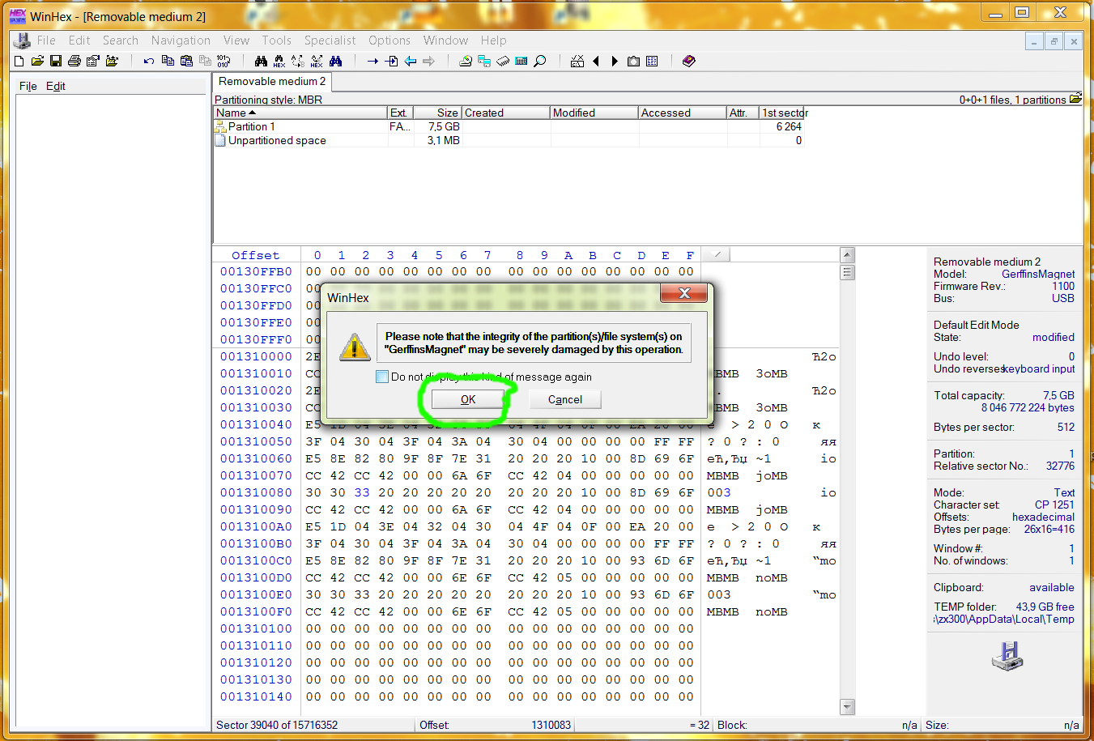The width and height of the screenshot is (1094, 741).
Task: Close the WinHex warning dialog
Action: (x=684, y=293)
